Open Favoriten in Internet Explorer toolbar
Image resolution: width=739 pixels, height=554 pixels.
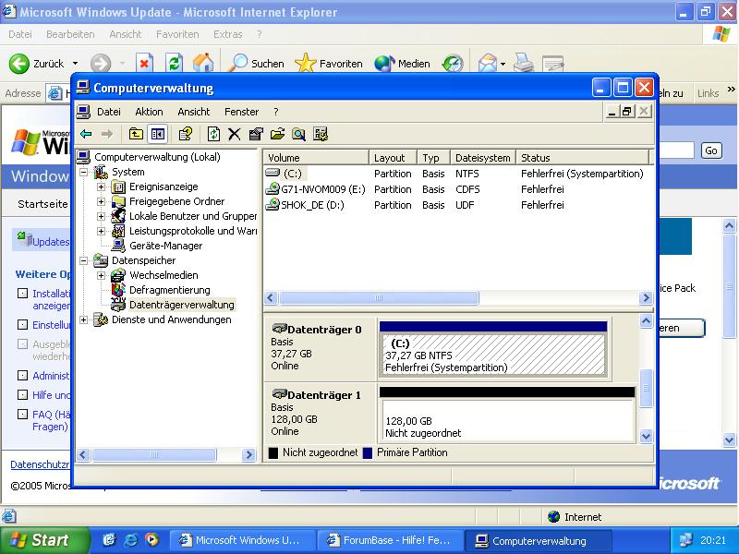pos(329,63)
